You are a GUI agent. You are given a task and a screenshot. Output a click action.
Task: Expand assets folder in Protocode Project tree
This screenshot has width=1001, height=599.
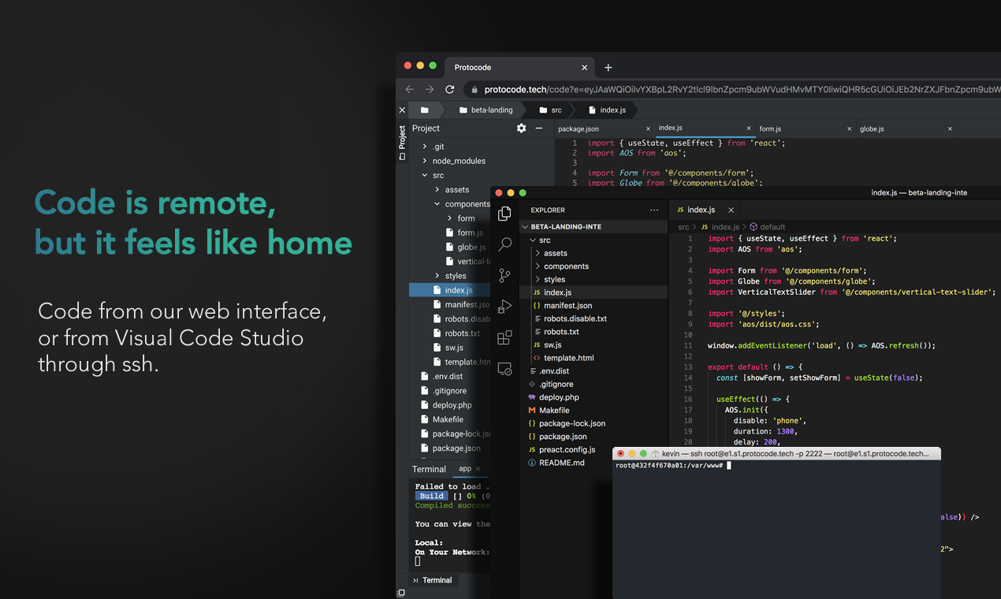(x=437, y=189)
